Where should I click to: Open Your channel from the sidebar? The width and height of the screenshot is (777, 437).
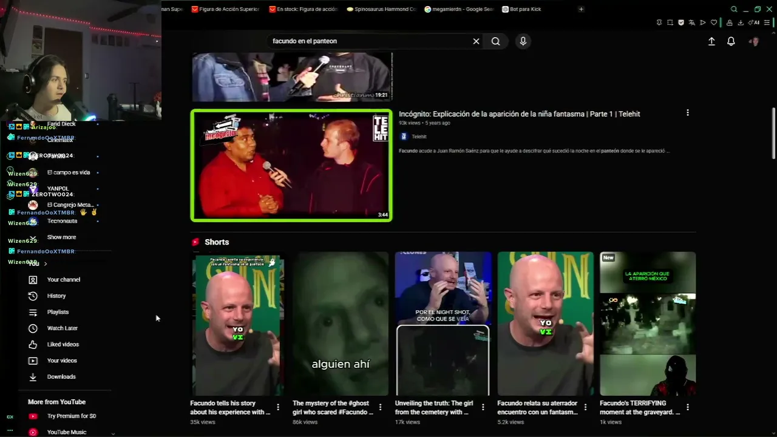pyautogui.click(x=64, y=280)
